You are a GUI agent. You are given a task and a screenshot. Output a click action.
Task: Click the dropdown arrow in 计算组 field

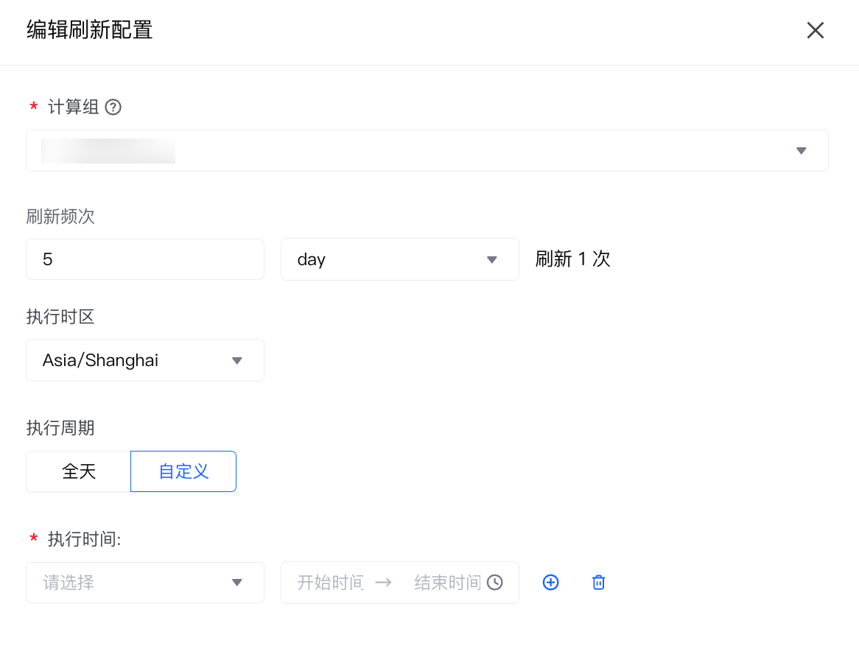tap(802, 151)
